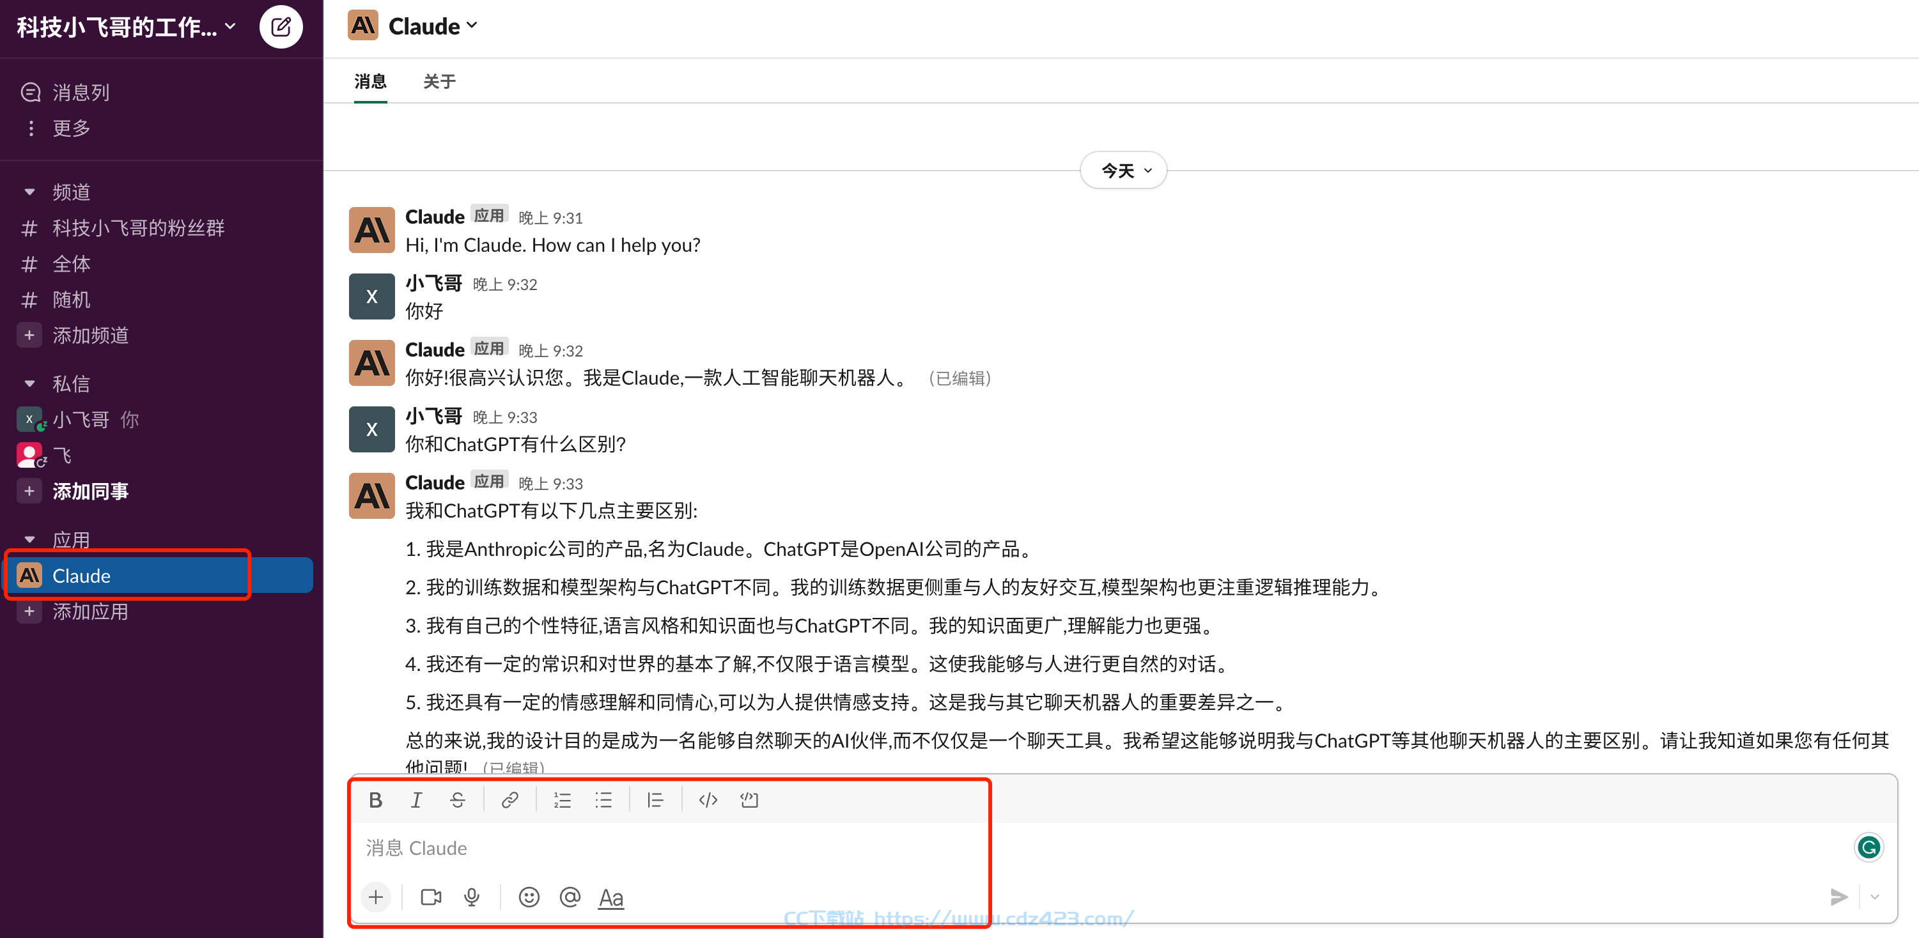
Task: Insert a bulleted list
Action: pos(603,799)
